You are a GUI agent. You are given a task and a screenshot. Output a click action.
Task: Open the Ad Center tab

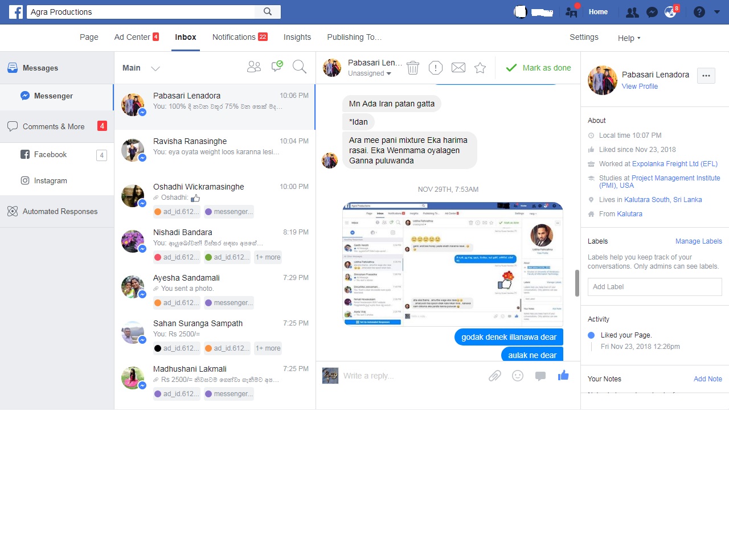137,37
